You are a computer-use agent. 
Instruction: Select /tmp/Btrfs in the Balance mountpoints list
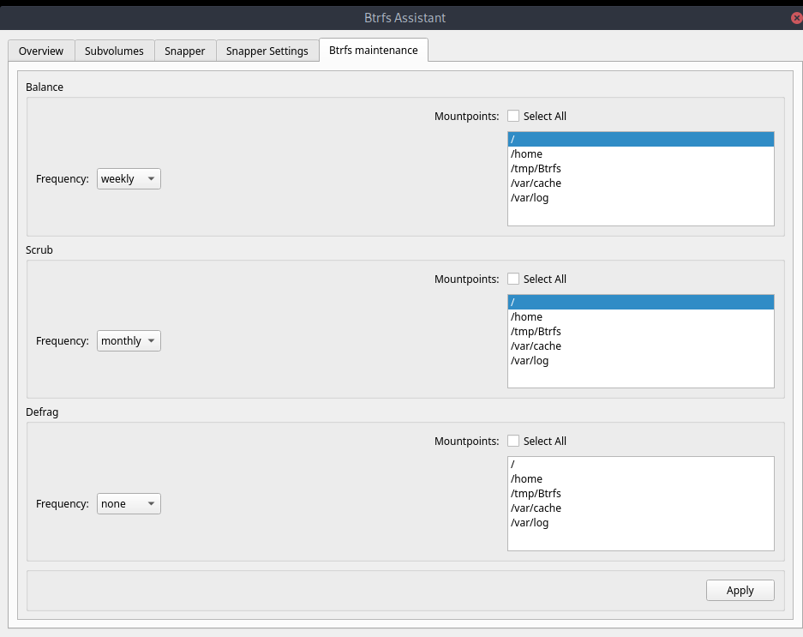point(641,168)
